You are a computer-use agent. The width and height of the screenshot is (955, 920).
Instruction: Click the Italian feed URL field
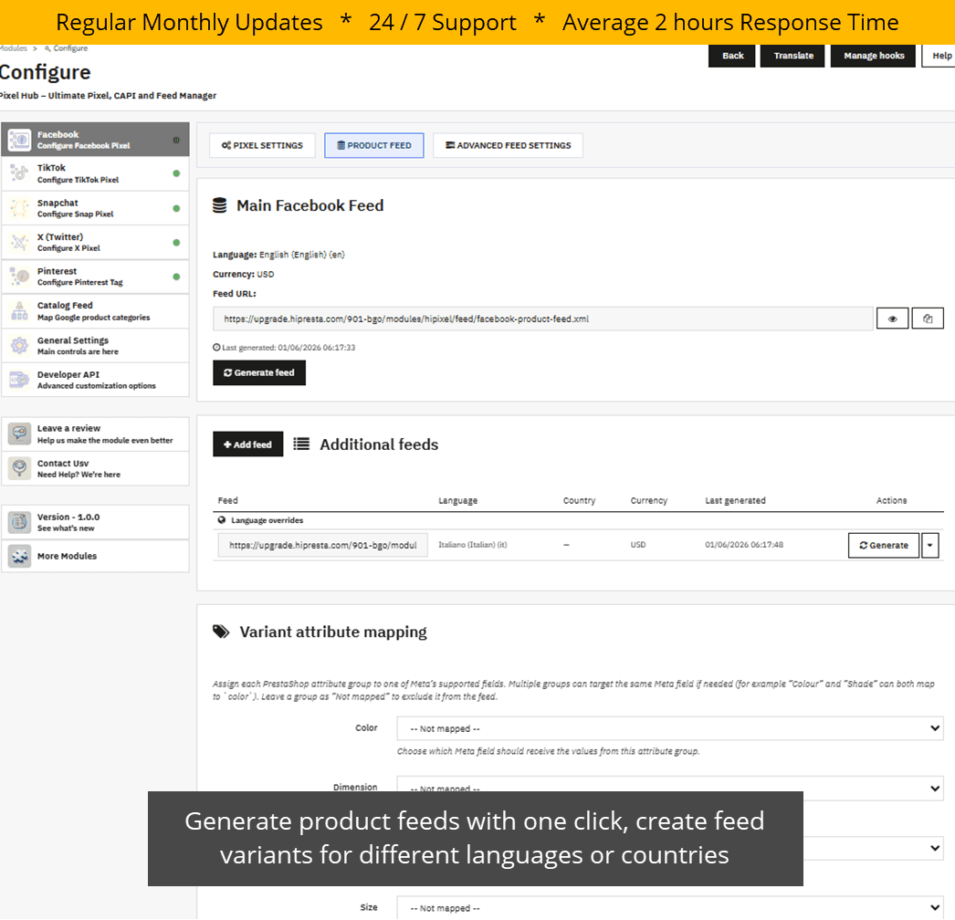(x=323, y=545)
